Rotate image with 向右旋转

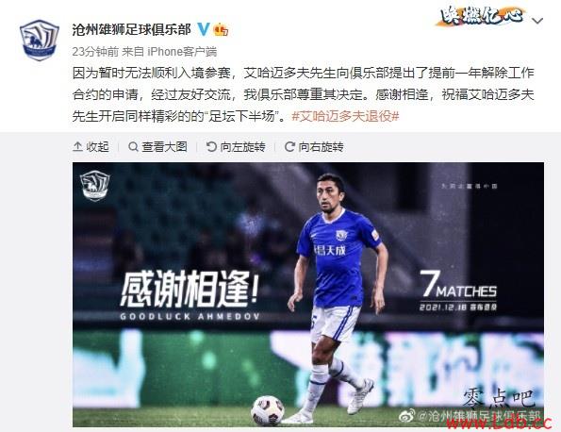tap(314, 147)
